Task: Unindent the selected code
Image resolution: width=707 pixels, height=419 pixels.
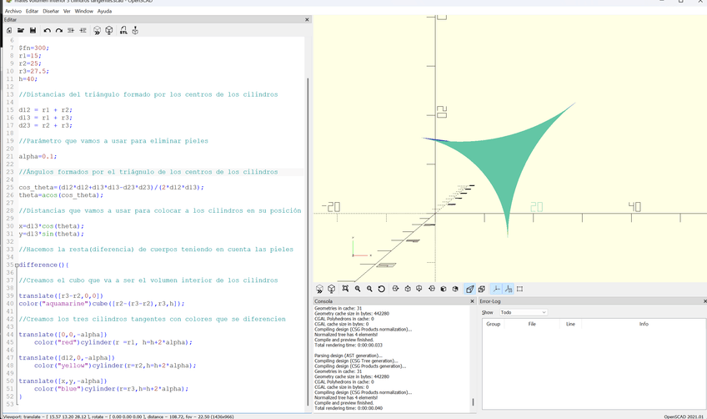Action: tap(71, 31)
